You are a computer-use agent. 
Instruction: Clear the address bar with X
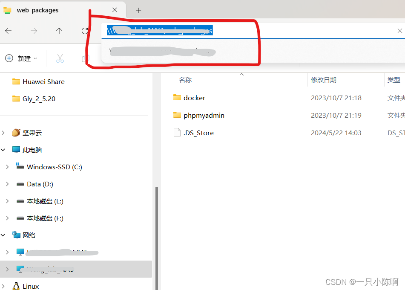[x=399, y=31]
